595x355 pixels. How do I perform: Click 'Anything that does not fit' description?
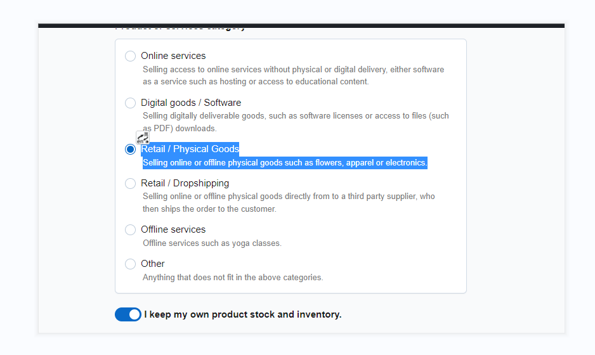(233, 277)
